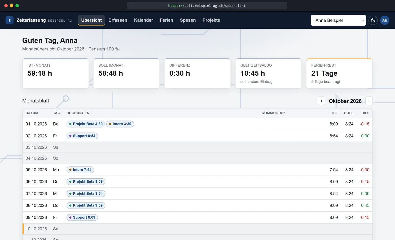Select the Soll (Monat) 58:48 h card
Image resolution: width=395 pixels, height=240 pixels.
(126, 73)
